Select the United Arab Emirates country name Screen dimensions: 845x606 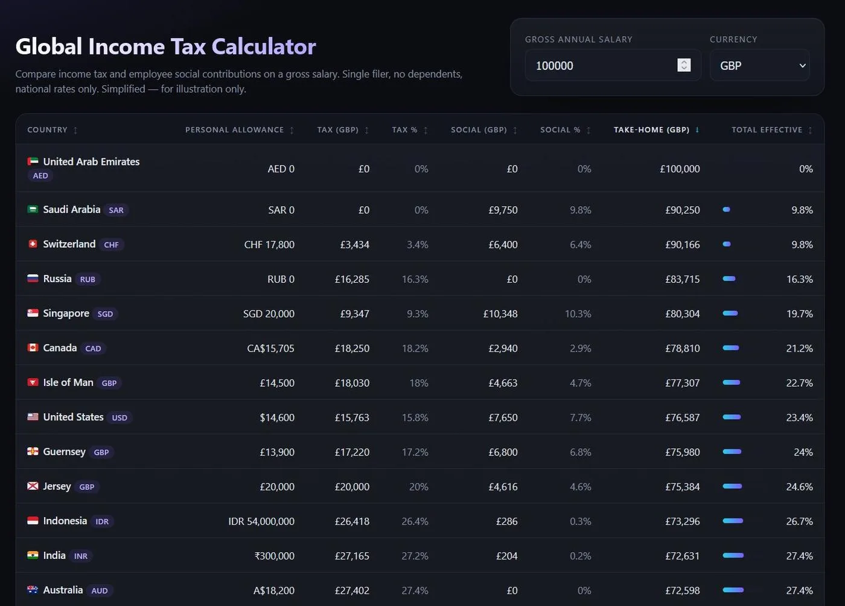point(91,162)
